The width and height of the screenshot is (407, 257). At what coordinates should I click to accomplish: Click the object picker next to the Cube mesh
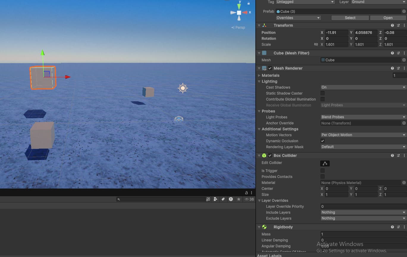point(404,60)
